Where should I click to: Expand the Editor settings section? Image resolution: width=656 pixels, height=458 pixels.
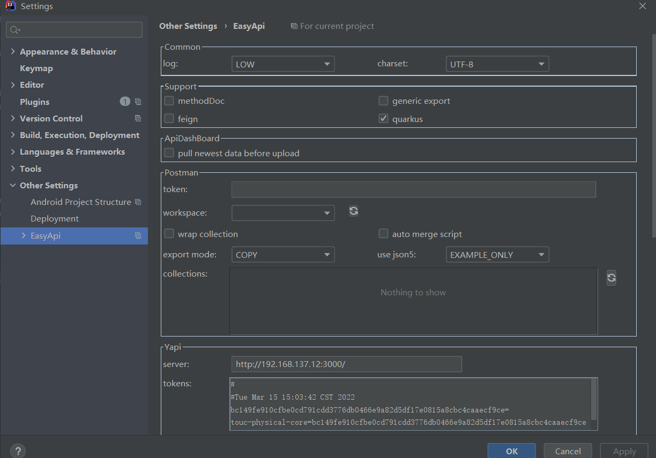click(13, 85)
